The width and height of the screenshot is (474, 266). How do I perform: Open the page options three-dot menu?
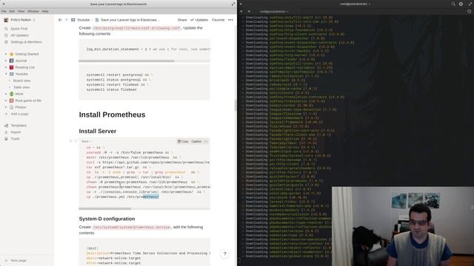click(x=230, y=20)
